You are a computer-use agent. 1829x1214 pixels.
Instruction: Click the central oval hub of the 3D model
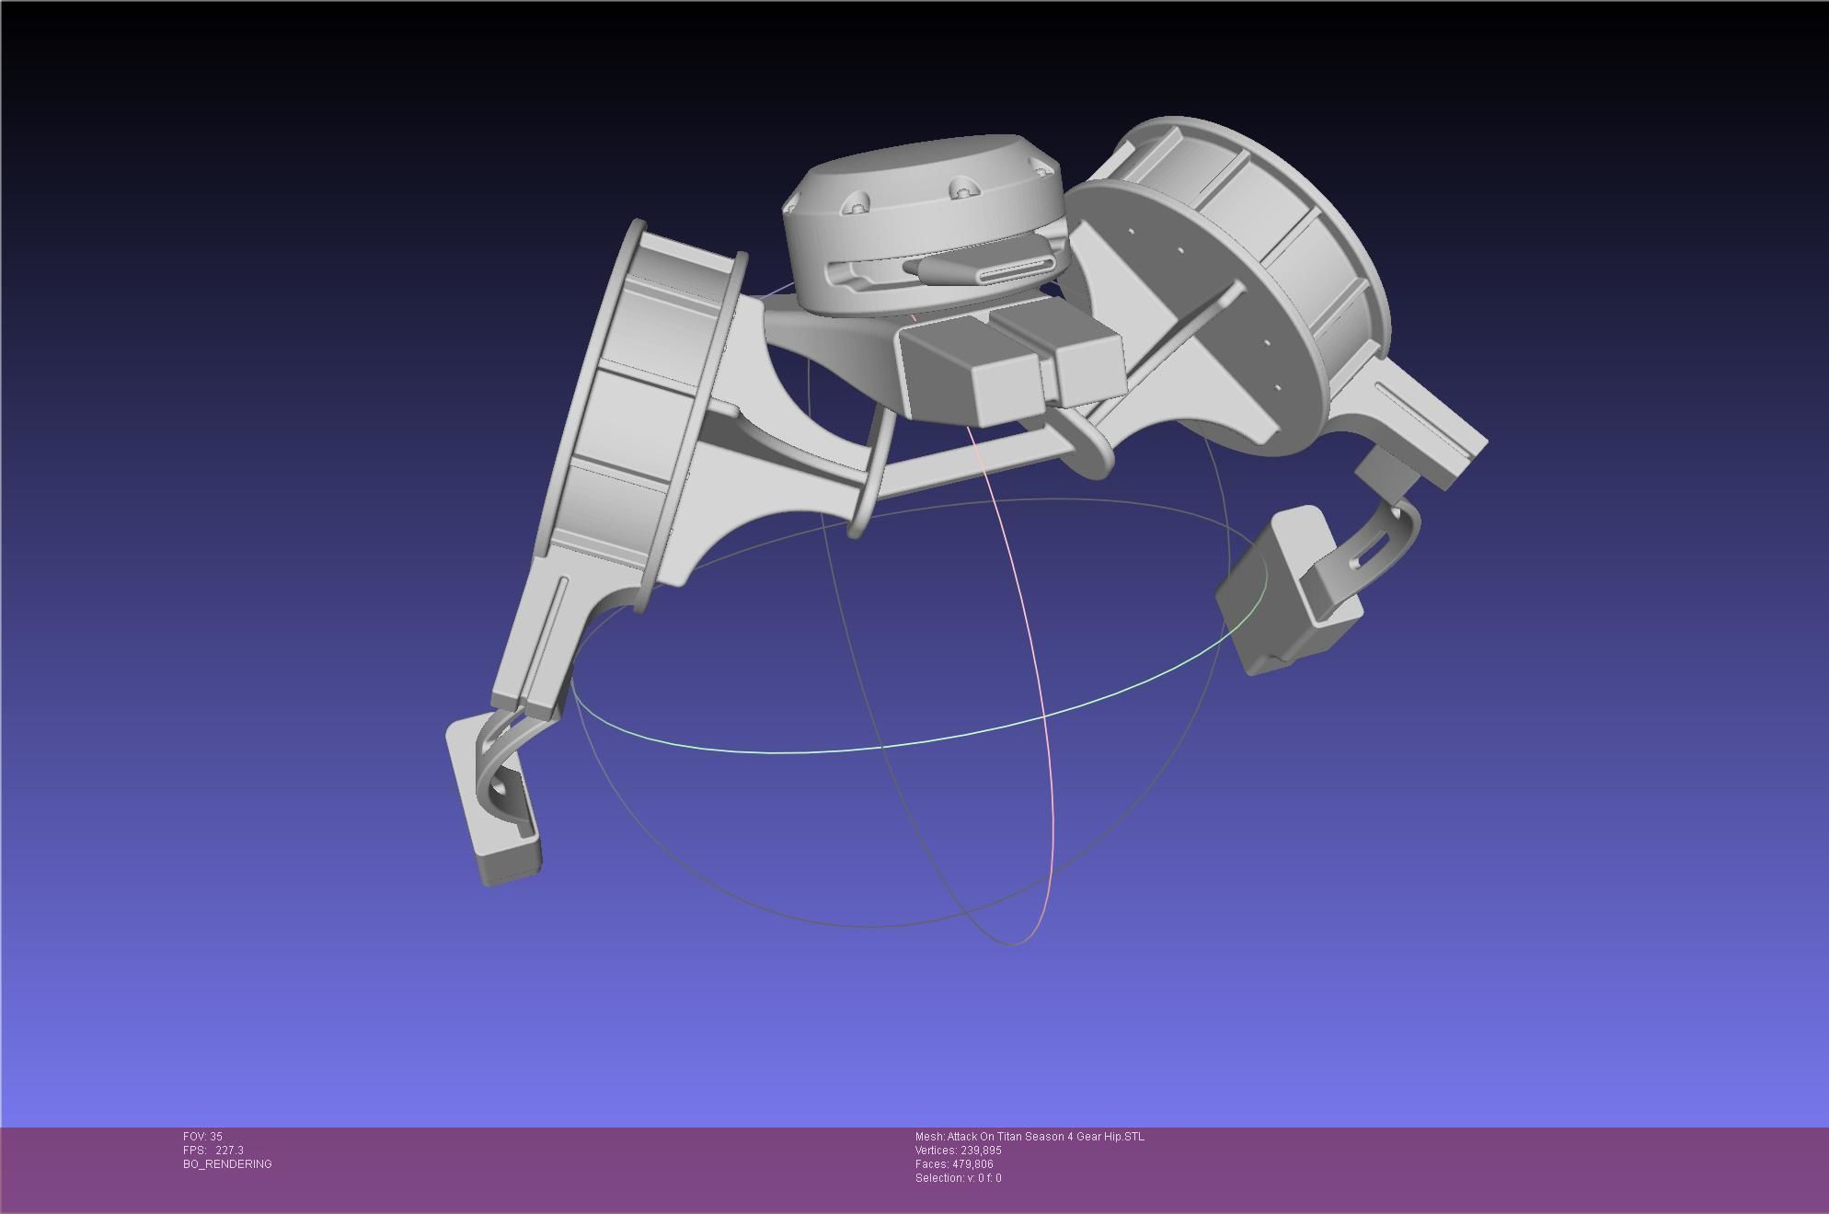925,225
